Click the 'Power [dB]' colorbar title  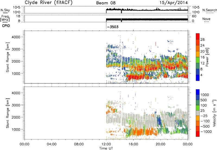click(207, 57)
